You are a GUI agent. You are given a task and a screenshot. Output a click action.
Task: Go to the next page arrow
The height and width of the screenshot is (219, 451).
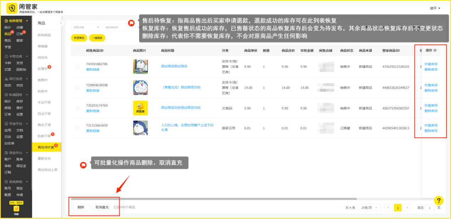coord(407,208)
